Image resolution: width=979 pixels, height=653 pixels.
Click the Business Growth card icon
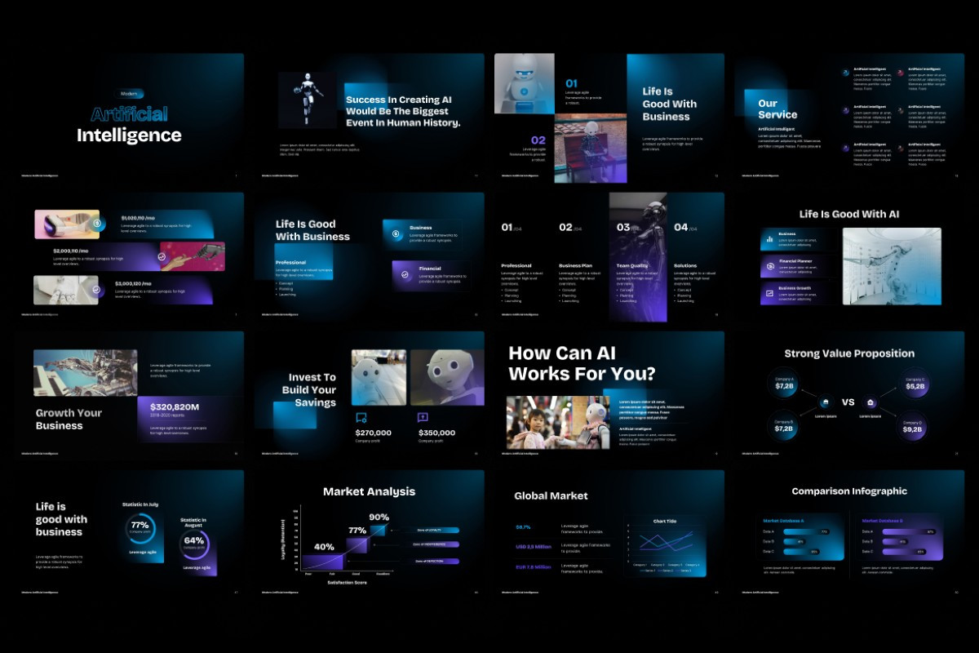click(x=769, y=292)
